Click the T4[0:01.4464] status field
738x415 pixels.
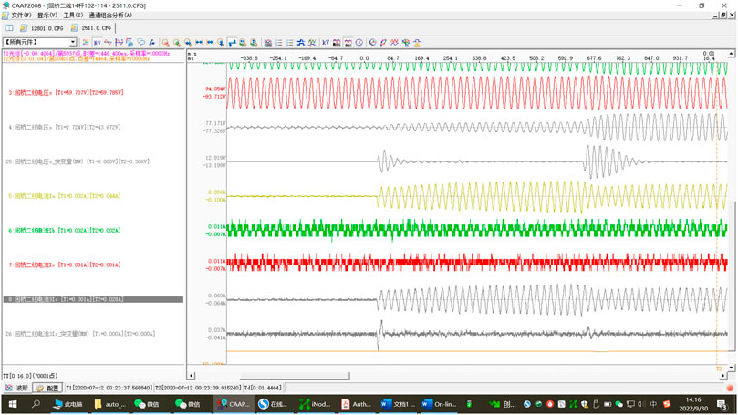coord(263,388)
